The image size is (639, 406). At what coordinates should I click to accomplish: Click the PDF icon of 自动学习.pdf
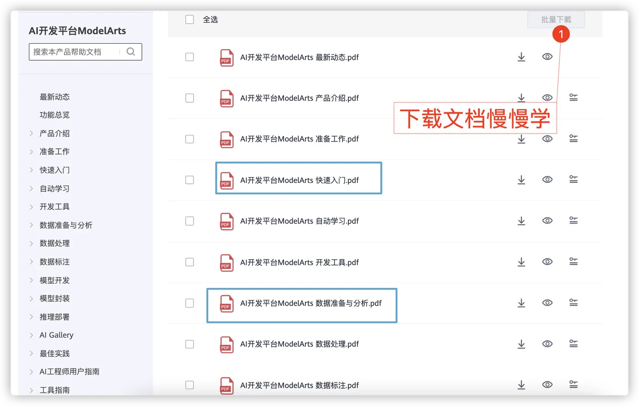226,222
